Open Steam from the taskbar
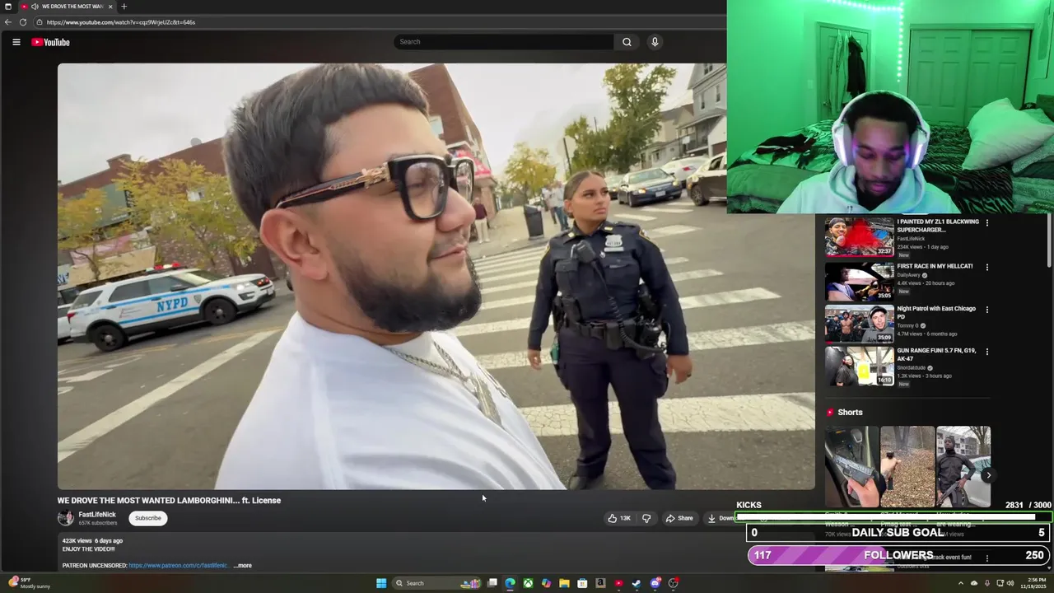The height and width of the screenshot is (593, 1054). click(x=637, y=583)
